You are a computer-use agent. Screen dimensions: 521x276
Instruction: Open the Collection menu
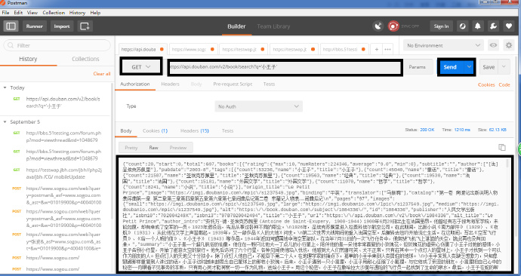[54, 13]
